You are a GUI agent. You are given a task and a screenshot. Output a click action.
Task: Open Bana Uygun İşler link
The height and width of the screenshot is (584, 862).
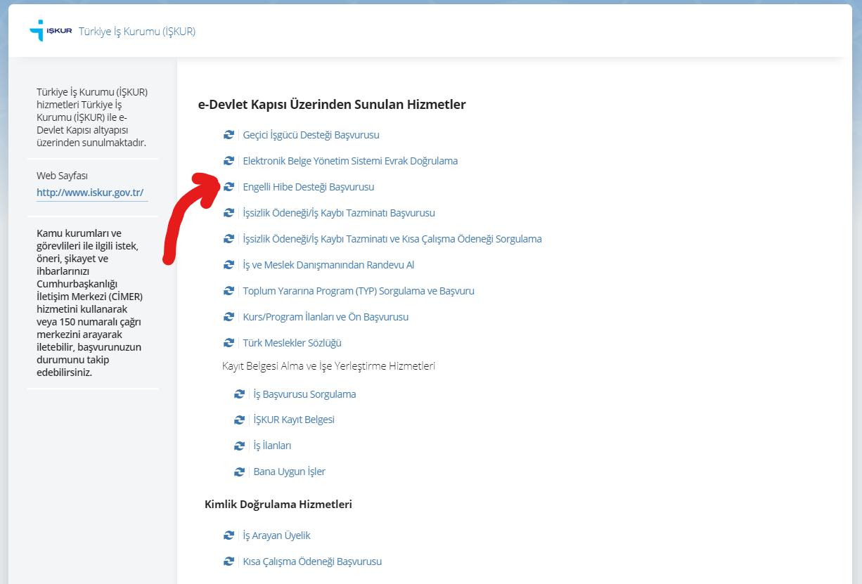(x=290, y=472)
